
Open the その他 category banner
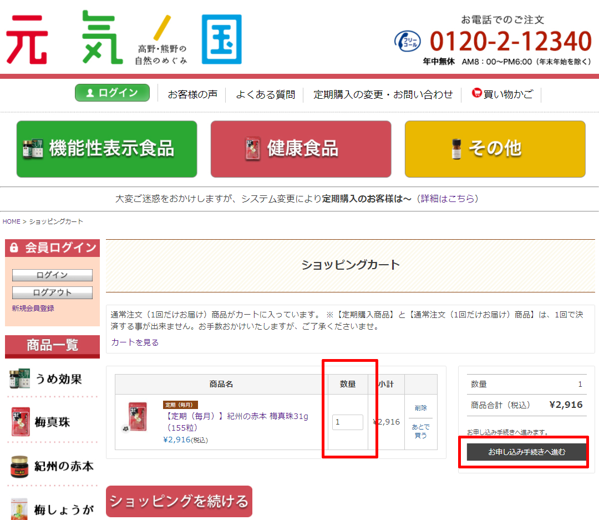coord(495,149)
